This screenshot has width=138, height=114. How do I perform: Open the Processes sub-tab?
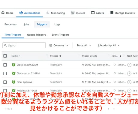[x=10, y=24]
